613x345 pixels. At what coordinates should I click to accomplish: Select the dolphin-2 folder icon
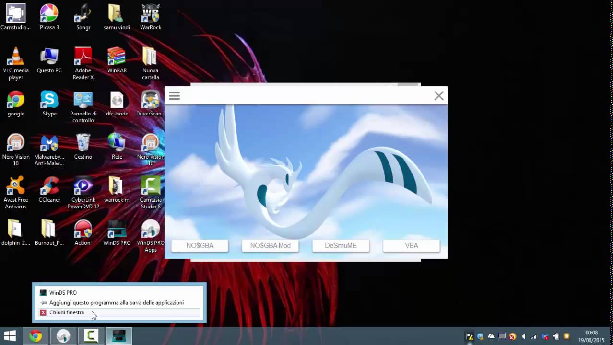16,233
